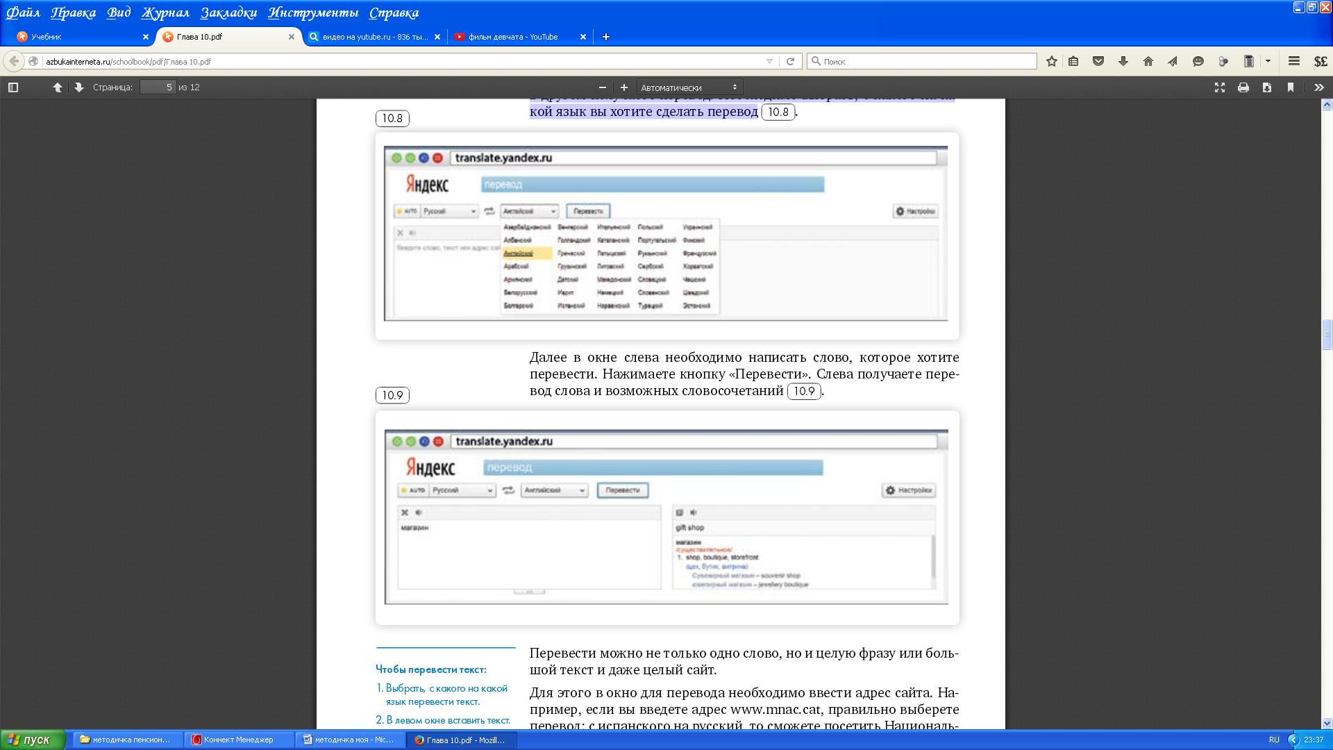Open the Справка menu
Viewport: 1333px width, 750px height.
394,12
